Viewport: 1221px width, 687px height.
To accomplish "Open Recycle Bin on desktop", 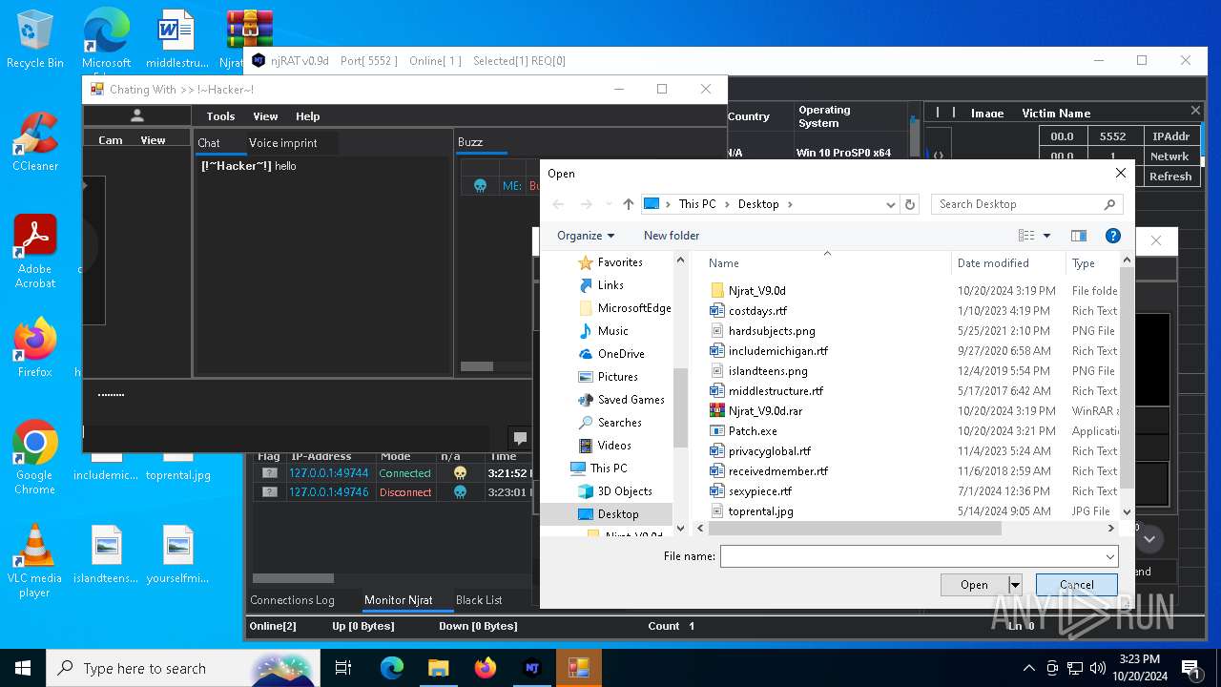I will coord(35,40).
